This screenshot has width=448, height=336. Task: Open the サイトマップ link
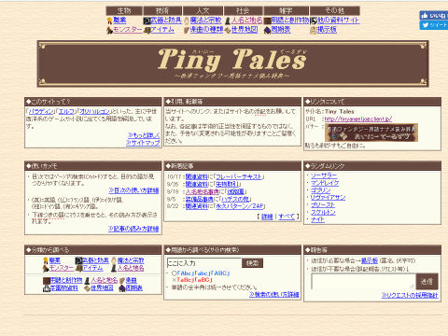point(143,143)
